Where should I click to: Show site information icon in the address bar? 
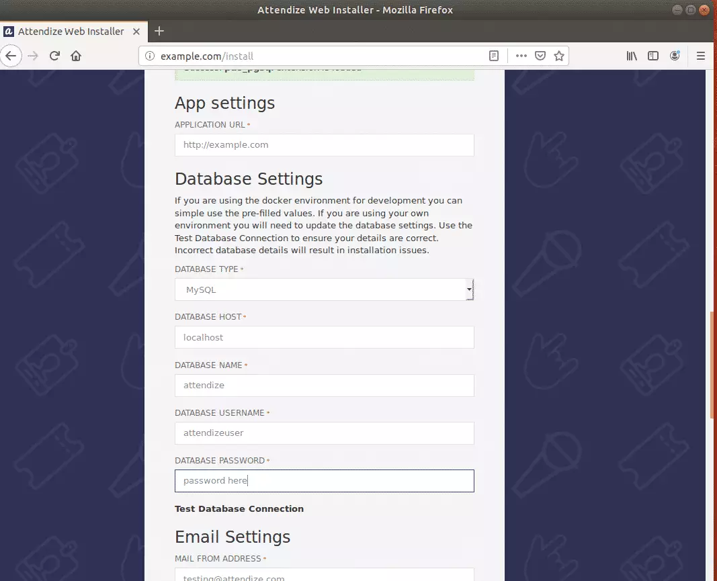[150, 56]
